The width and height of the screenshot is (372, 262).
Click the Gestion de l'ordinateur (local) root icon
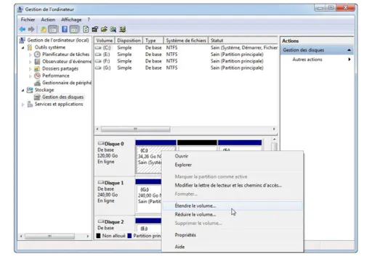pyautogui.click(x=23, y=40)
